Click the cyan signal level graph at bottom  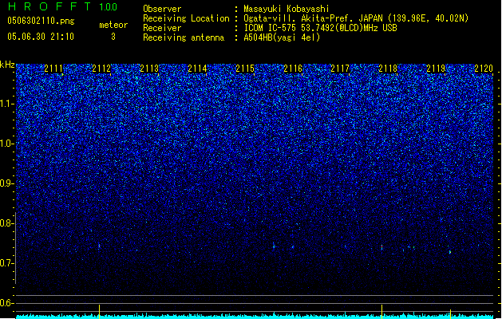tap(255, 317)
